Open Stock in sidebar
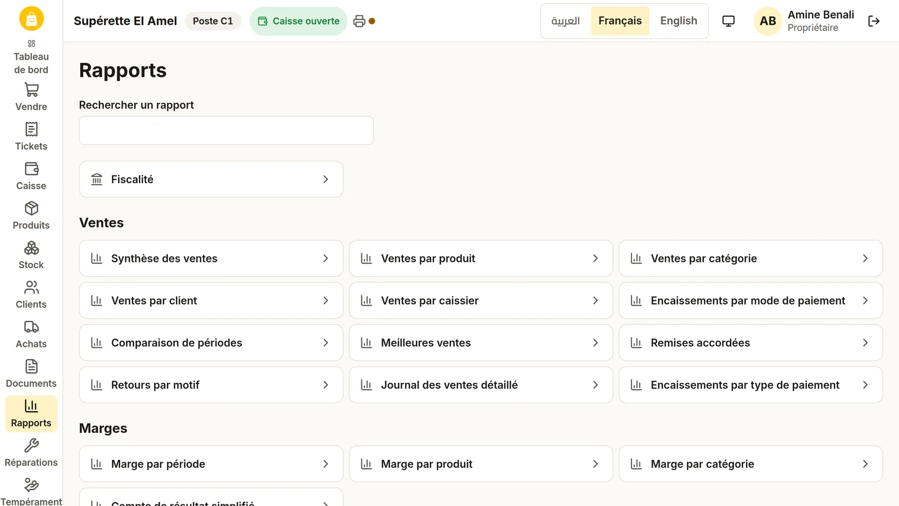 tap(31, 256)
